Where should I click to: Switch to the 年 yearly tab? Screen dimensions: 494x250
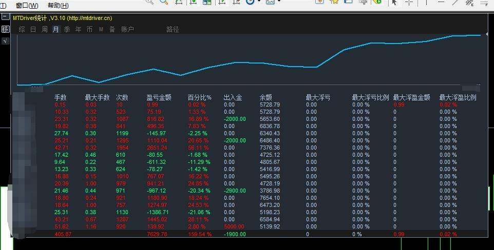pyautogui.click(x=78, y=29)
